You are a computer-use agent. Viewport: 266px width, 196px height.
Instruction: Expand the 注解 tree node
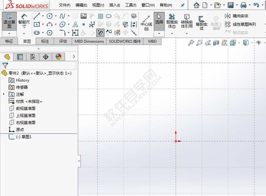tap(3, 94)
